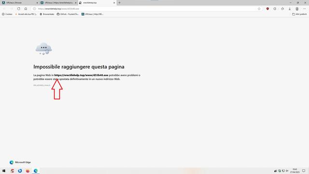Close the URLhaus | Browse tab

point(37,3)
